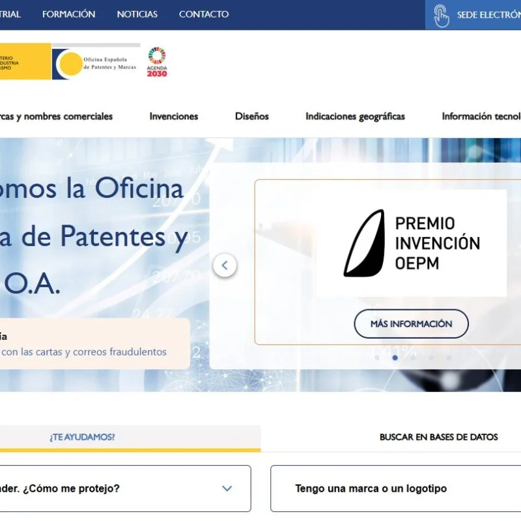Go to previous carousel slide arrow
The width and height of the screenshot is (521, 521).
pos(225,265)
